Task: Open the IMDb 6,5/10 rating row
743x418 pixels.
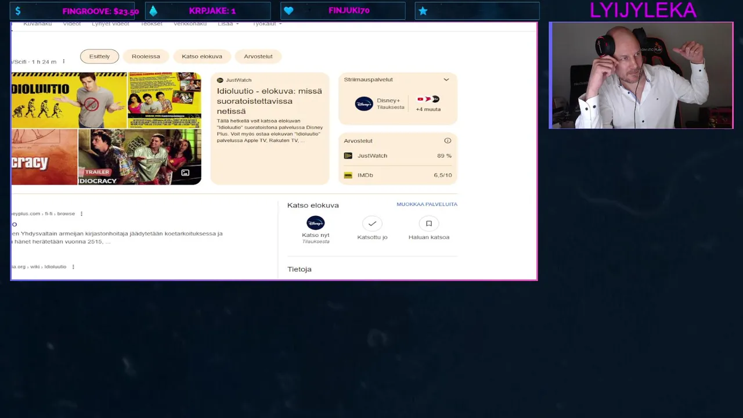Action: [398, 175]
